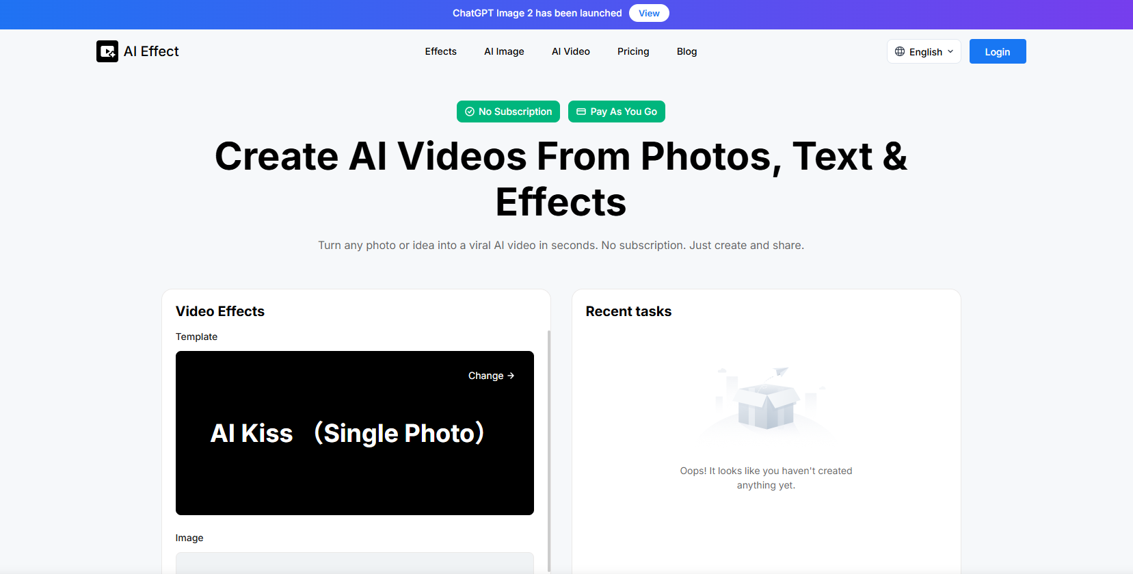
Task: Click the No Subscription badge
Action: click(x=508, y=112)
